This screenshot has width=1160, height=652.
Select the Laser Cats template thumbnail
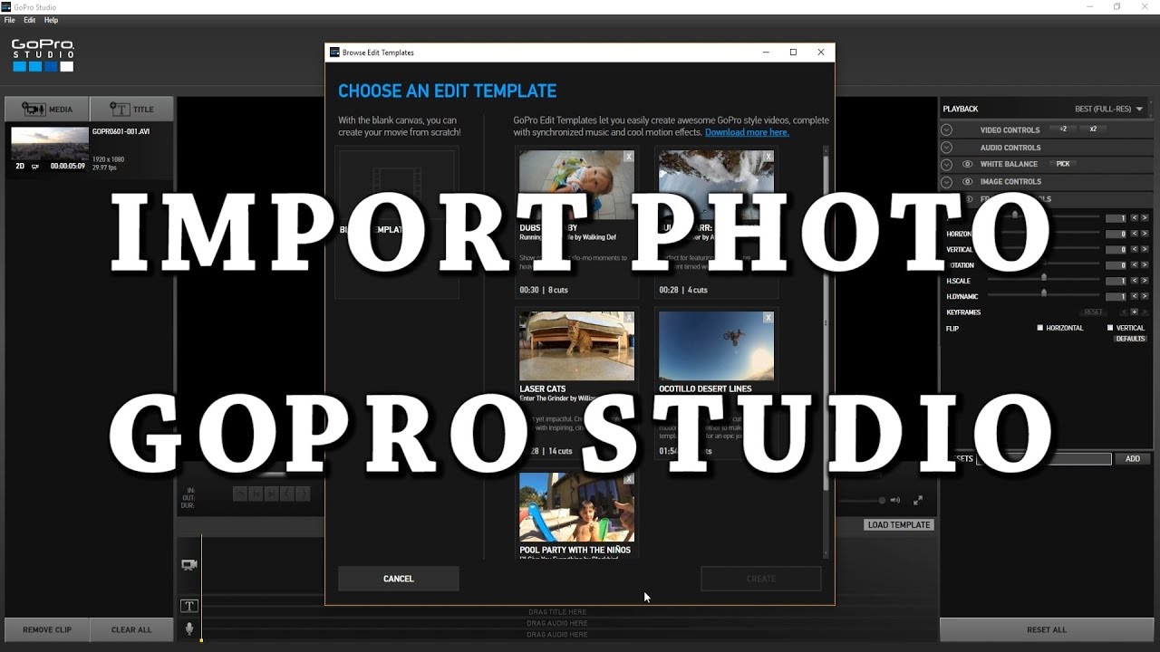pyautogui.click(x=576, y=346)
